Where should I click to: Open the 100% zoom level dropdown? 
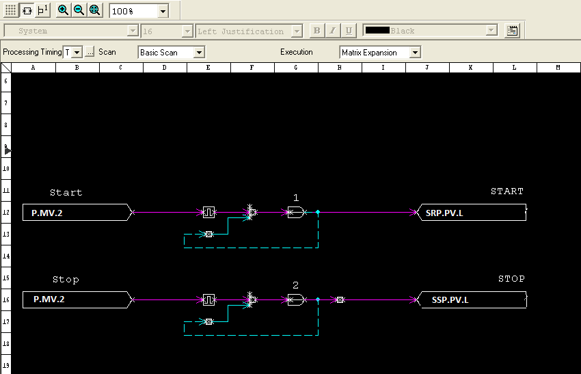(x=163, y=12)
